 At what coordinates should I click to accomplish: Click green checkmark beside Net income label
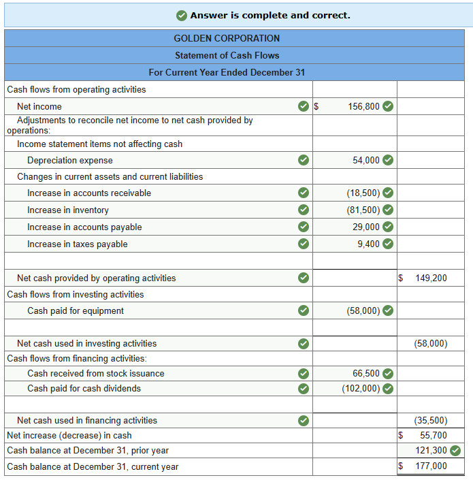coord(304,106)
